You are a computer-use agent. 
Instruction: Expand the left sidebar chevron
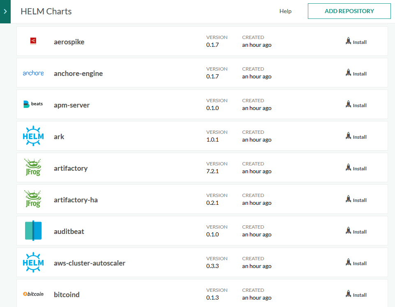click(x=5, y=11)
